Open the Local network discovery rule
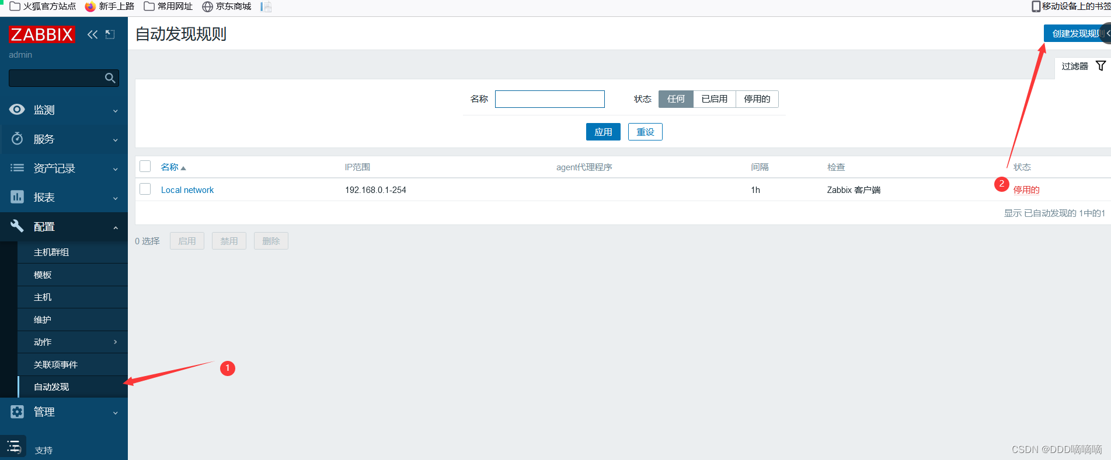 click(187, 190)
